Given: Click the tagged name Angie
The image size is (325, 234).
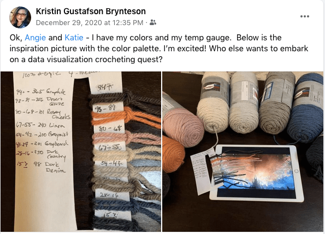Looking at the screenshot, I should pos(36,38).
